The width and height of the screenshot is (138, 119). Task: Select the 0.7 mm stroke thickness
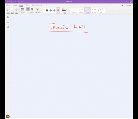[x=94, y=10]
